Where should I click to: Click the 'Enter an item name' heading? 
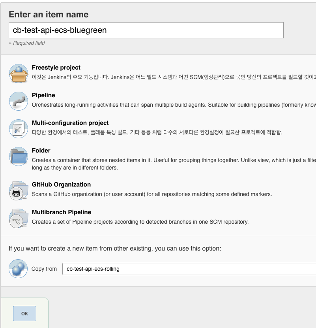pos(49,15)
